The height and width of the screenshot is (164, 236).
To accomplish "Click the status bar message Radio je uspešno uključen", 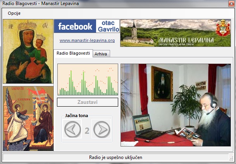I will click(x=115, y=157).
